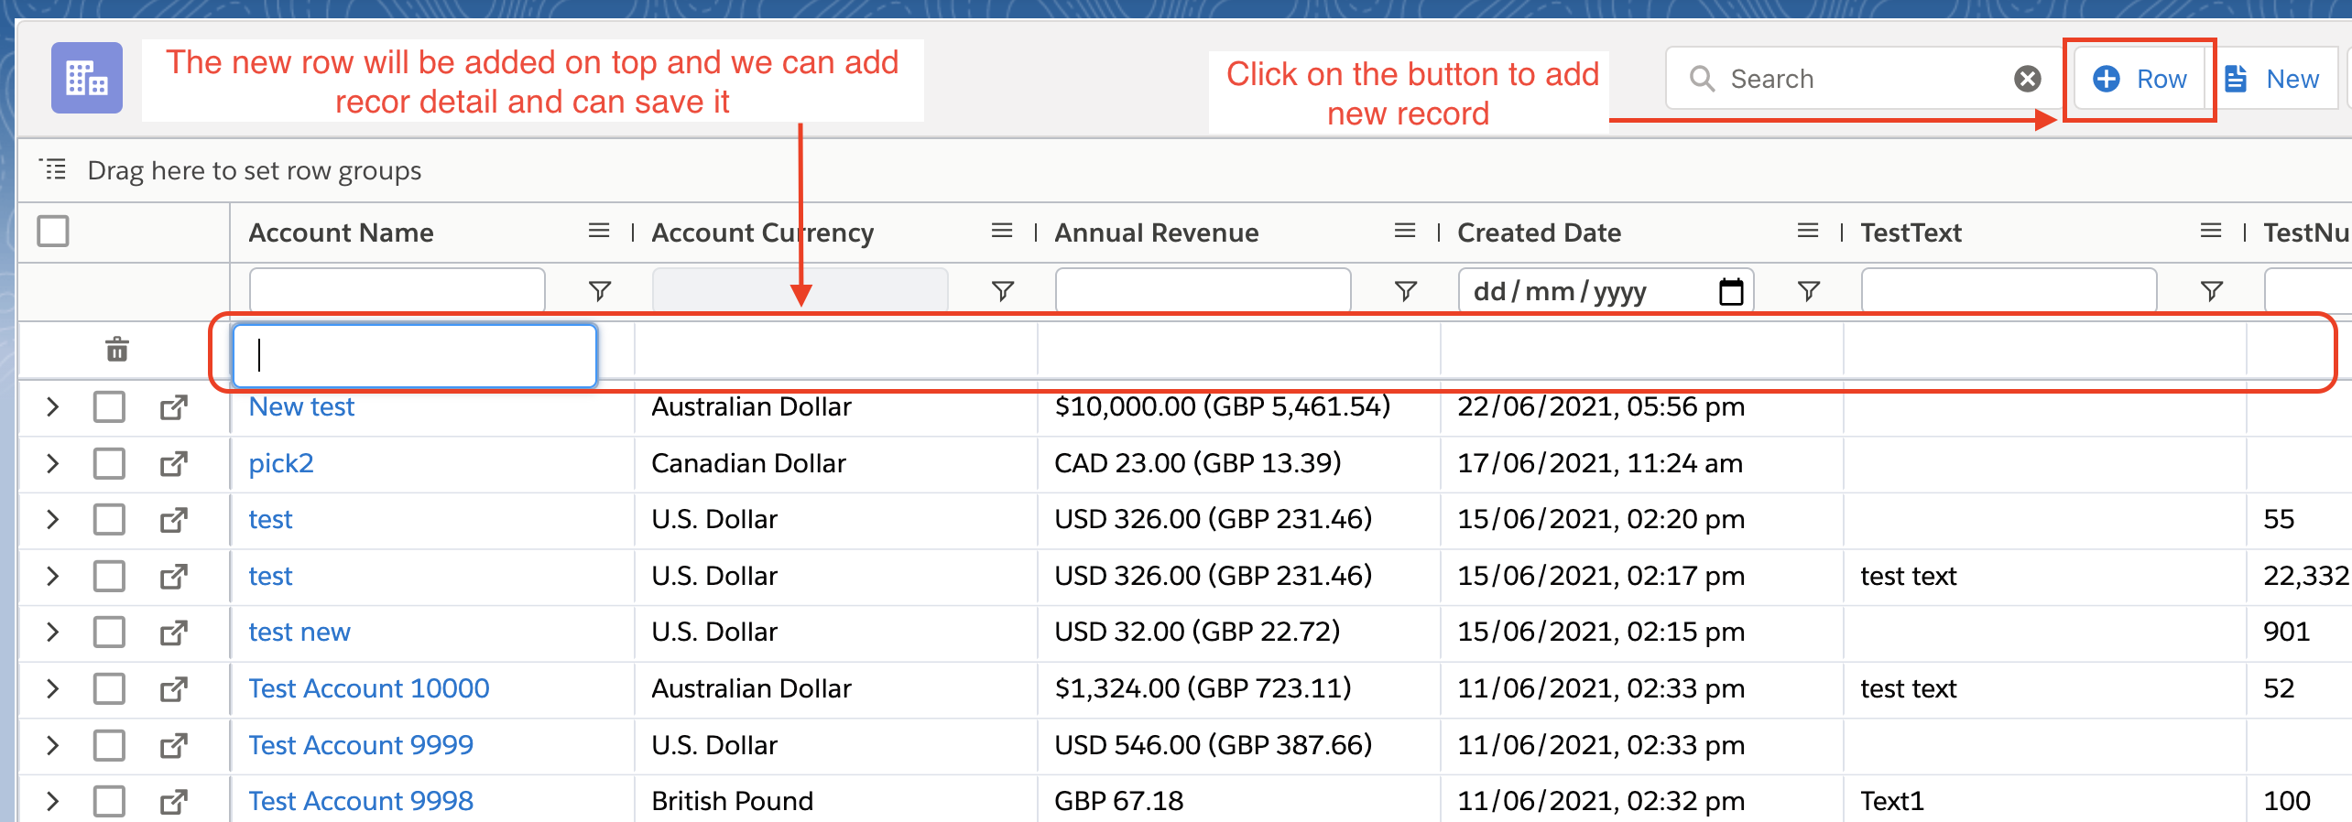Image resolution: width=2352 pixels, height=822 pixels.
Task: Click the TestText column header
Action: click(x=1911, y=233)
